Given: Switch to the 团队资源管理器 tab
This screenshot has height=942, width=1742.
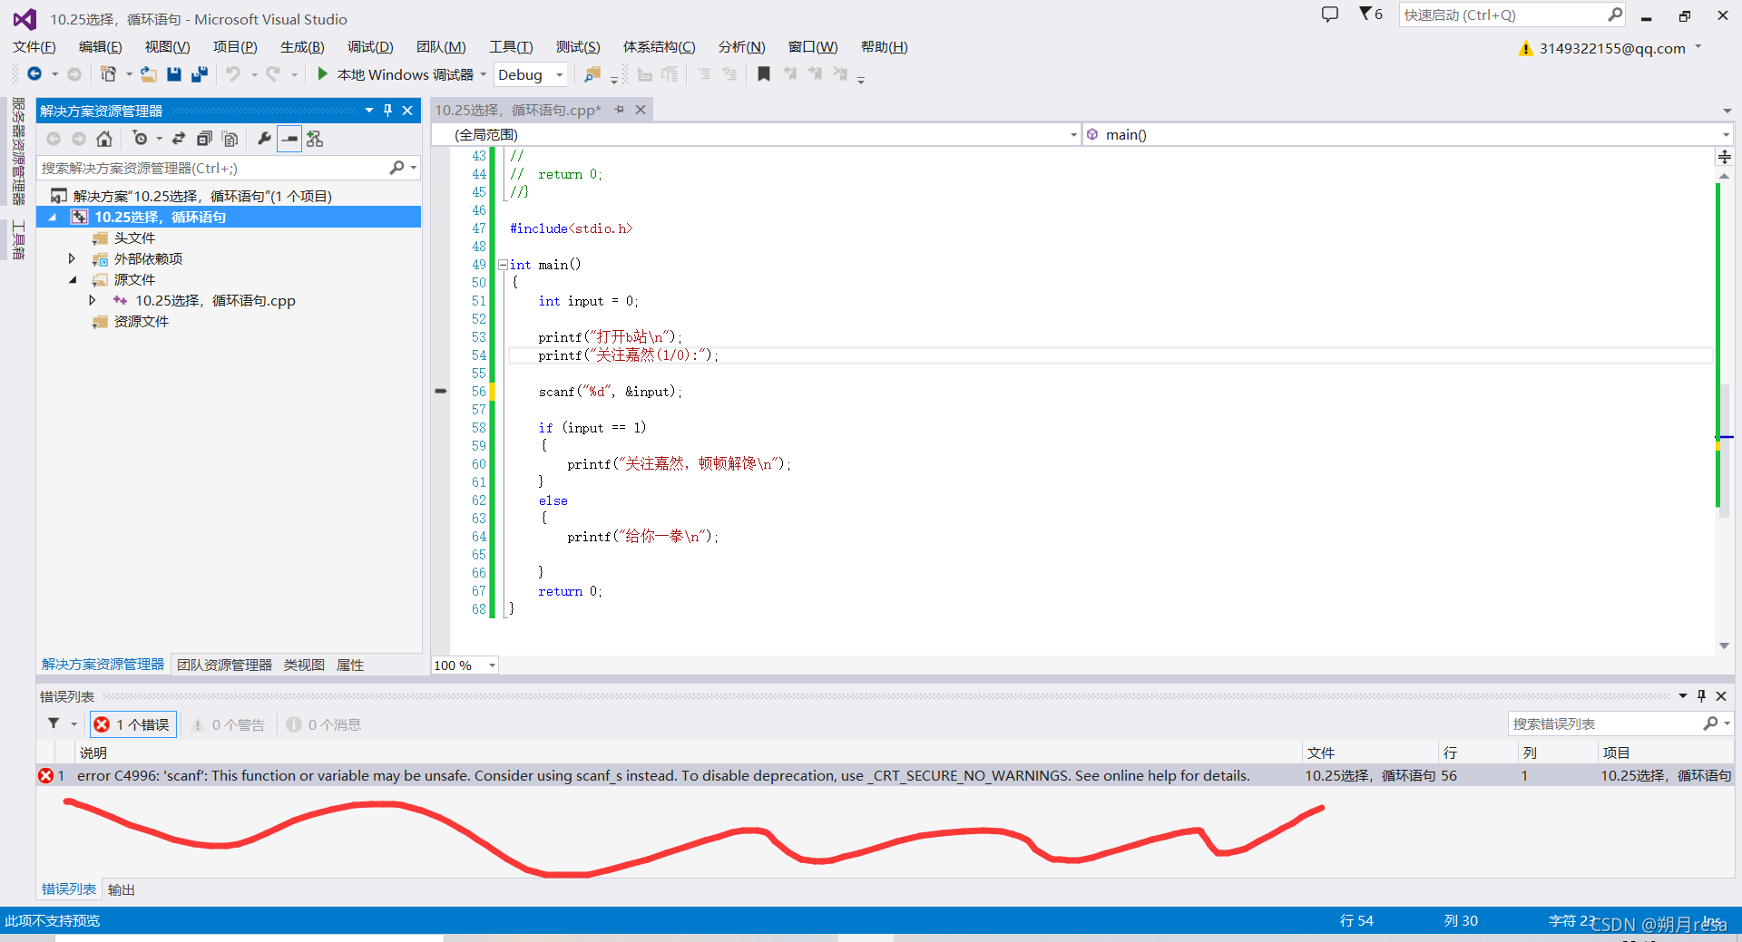Looking at the screenshot, I should coord(224,665).
